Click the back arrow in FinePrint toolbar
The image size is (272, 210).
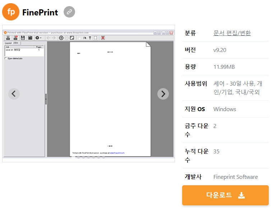point(49,38)
